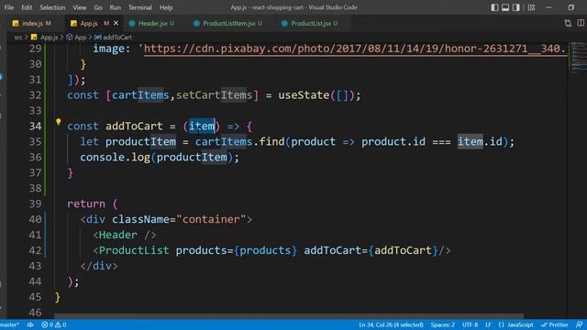Click the src breadcrumb segment
The width and height of the screenshot is (587, 330).
pyautogui.click(x=18, y=38)
